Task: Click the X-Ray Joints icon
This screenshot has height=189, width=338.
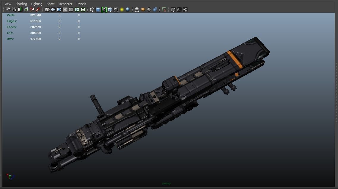Action: pyautogui.click(x=185, y=10)
